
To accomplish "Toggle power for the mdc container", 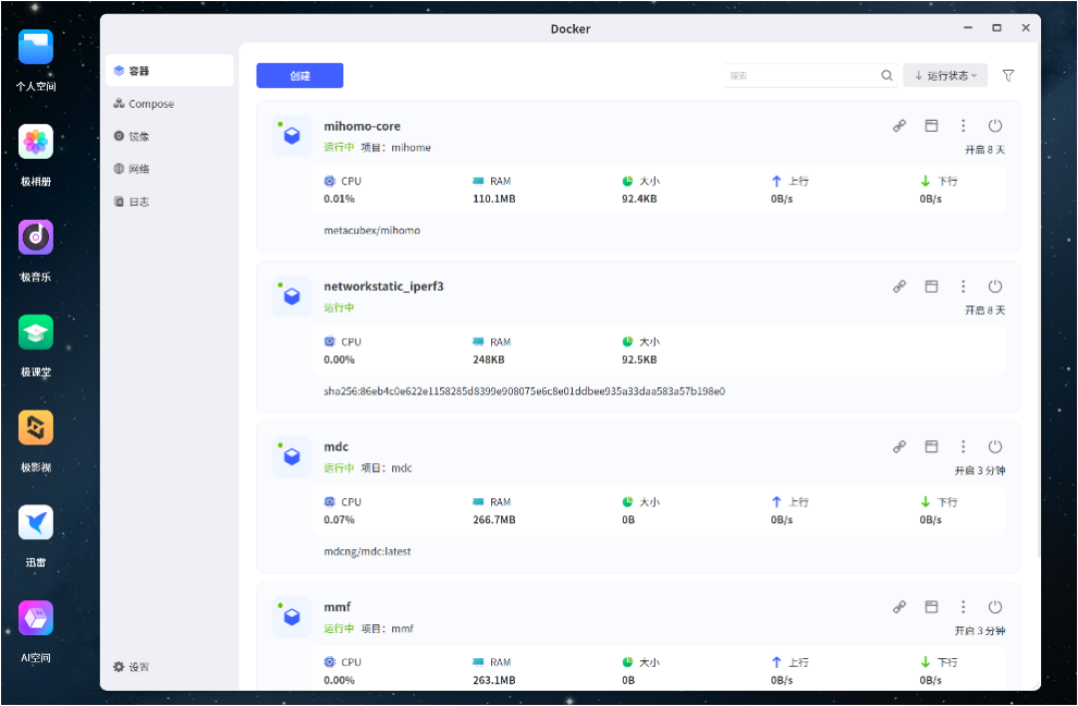I will click(995, 446).
